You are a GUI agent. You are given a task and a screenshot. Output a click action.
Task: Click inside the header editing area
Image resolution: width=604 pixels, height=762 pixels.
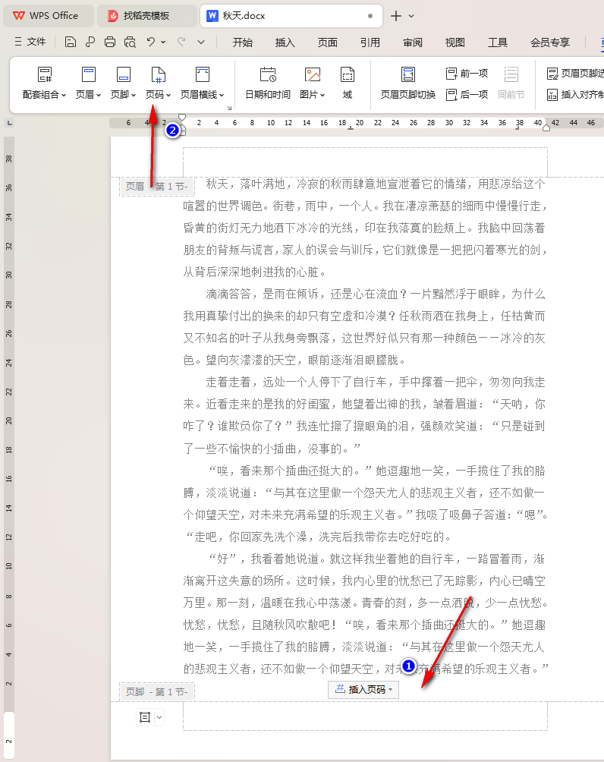click(x=365, y=162)
